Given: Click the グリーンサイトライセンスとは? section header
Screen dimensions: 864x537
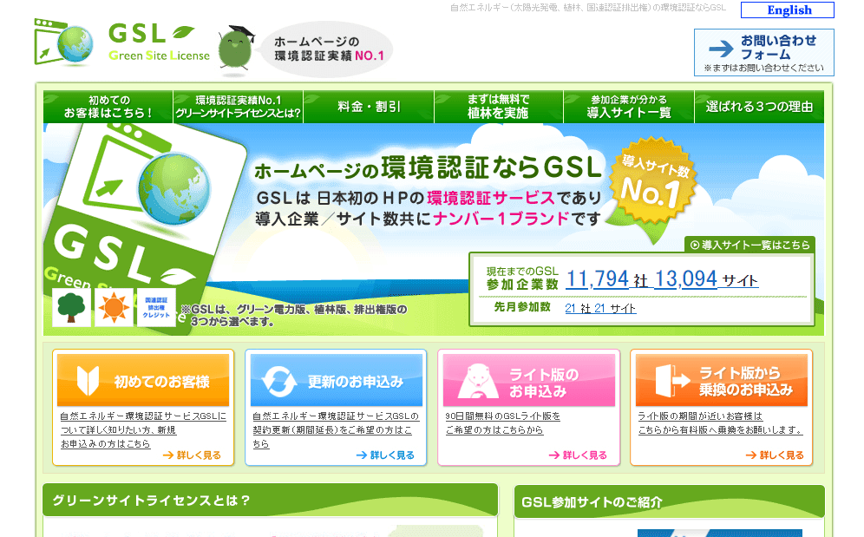Looking at the screenshot, I should point(270,500).
